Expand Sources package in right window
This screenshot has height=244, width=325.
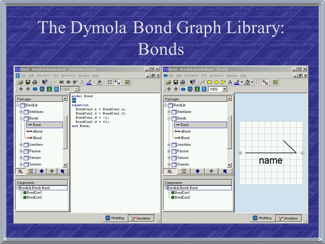pyautogui.click(x=169, y=165)
